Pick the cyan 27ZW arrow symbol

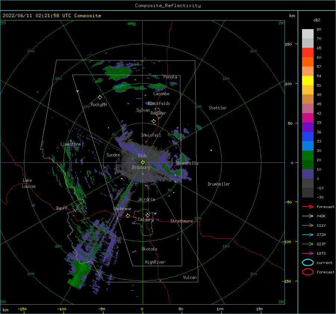pos(308,235)
